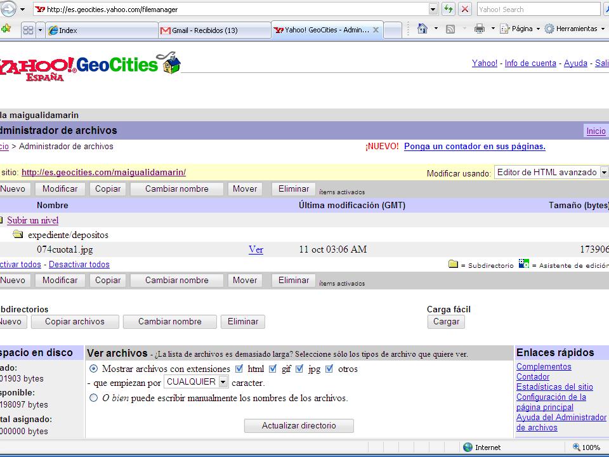Image resolution: width=609 pixels, height=457 pixels.
Task: Click the 100% zoom level control
Action: [586, 447]
